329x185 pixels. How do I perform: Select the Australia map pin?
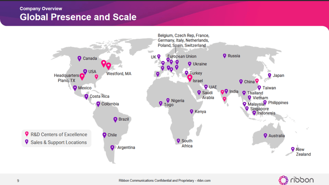click(265, 136)
